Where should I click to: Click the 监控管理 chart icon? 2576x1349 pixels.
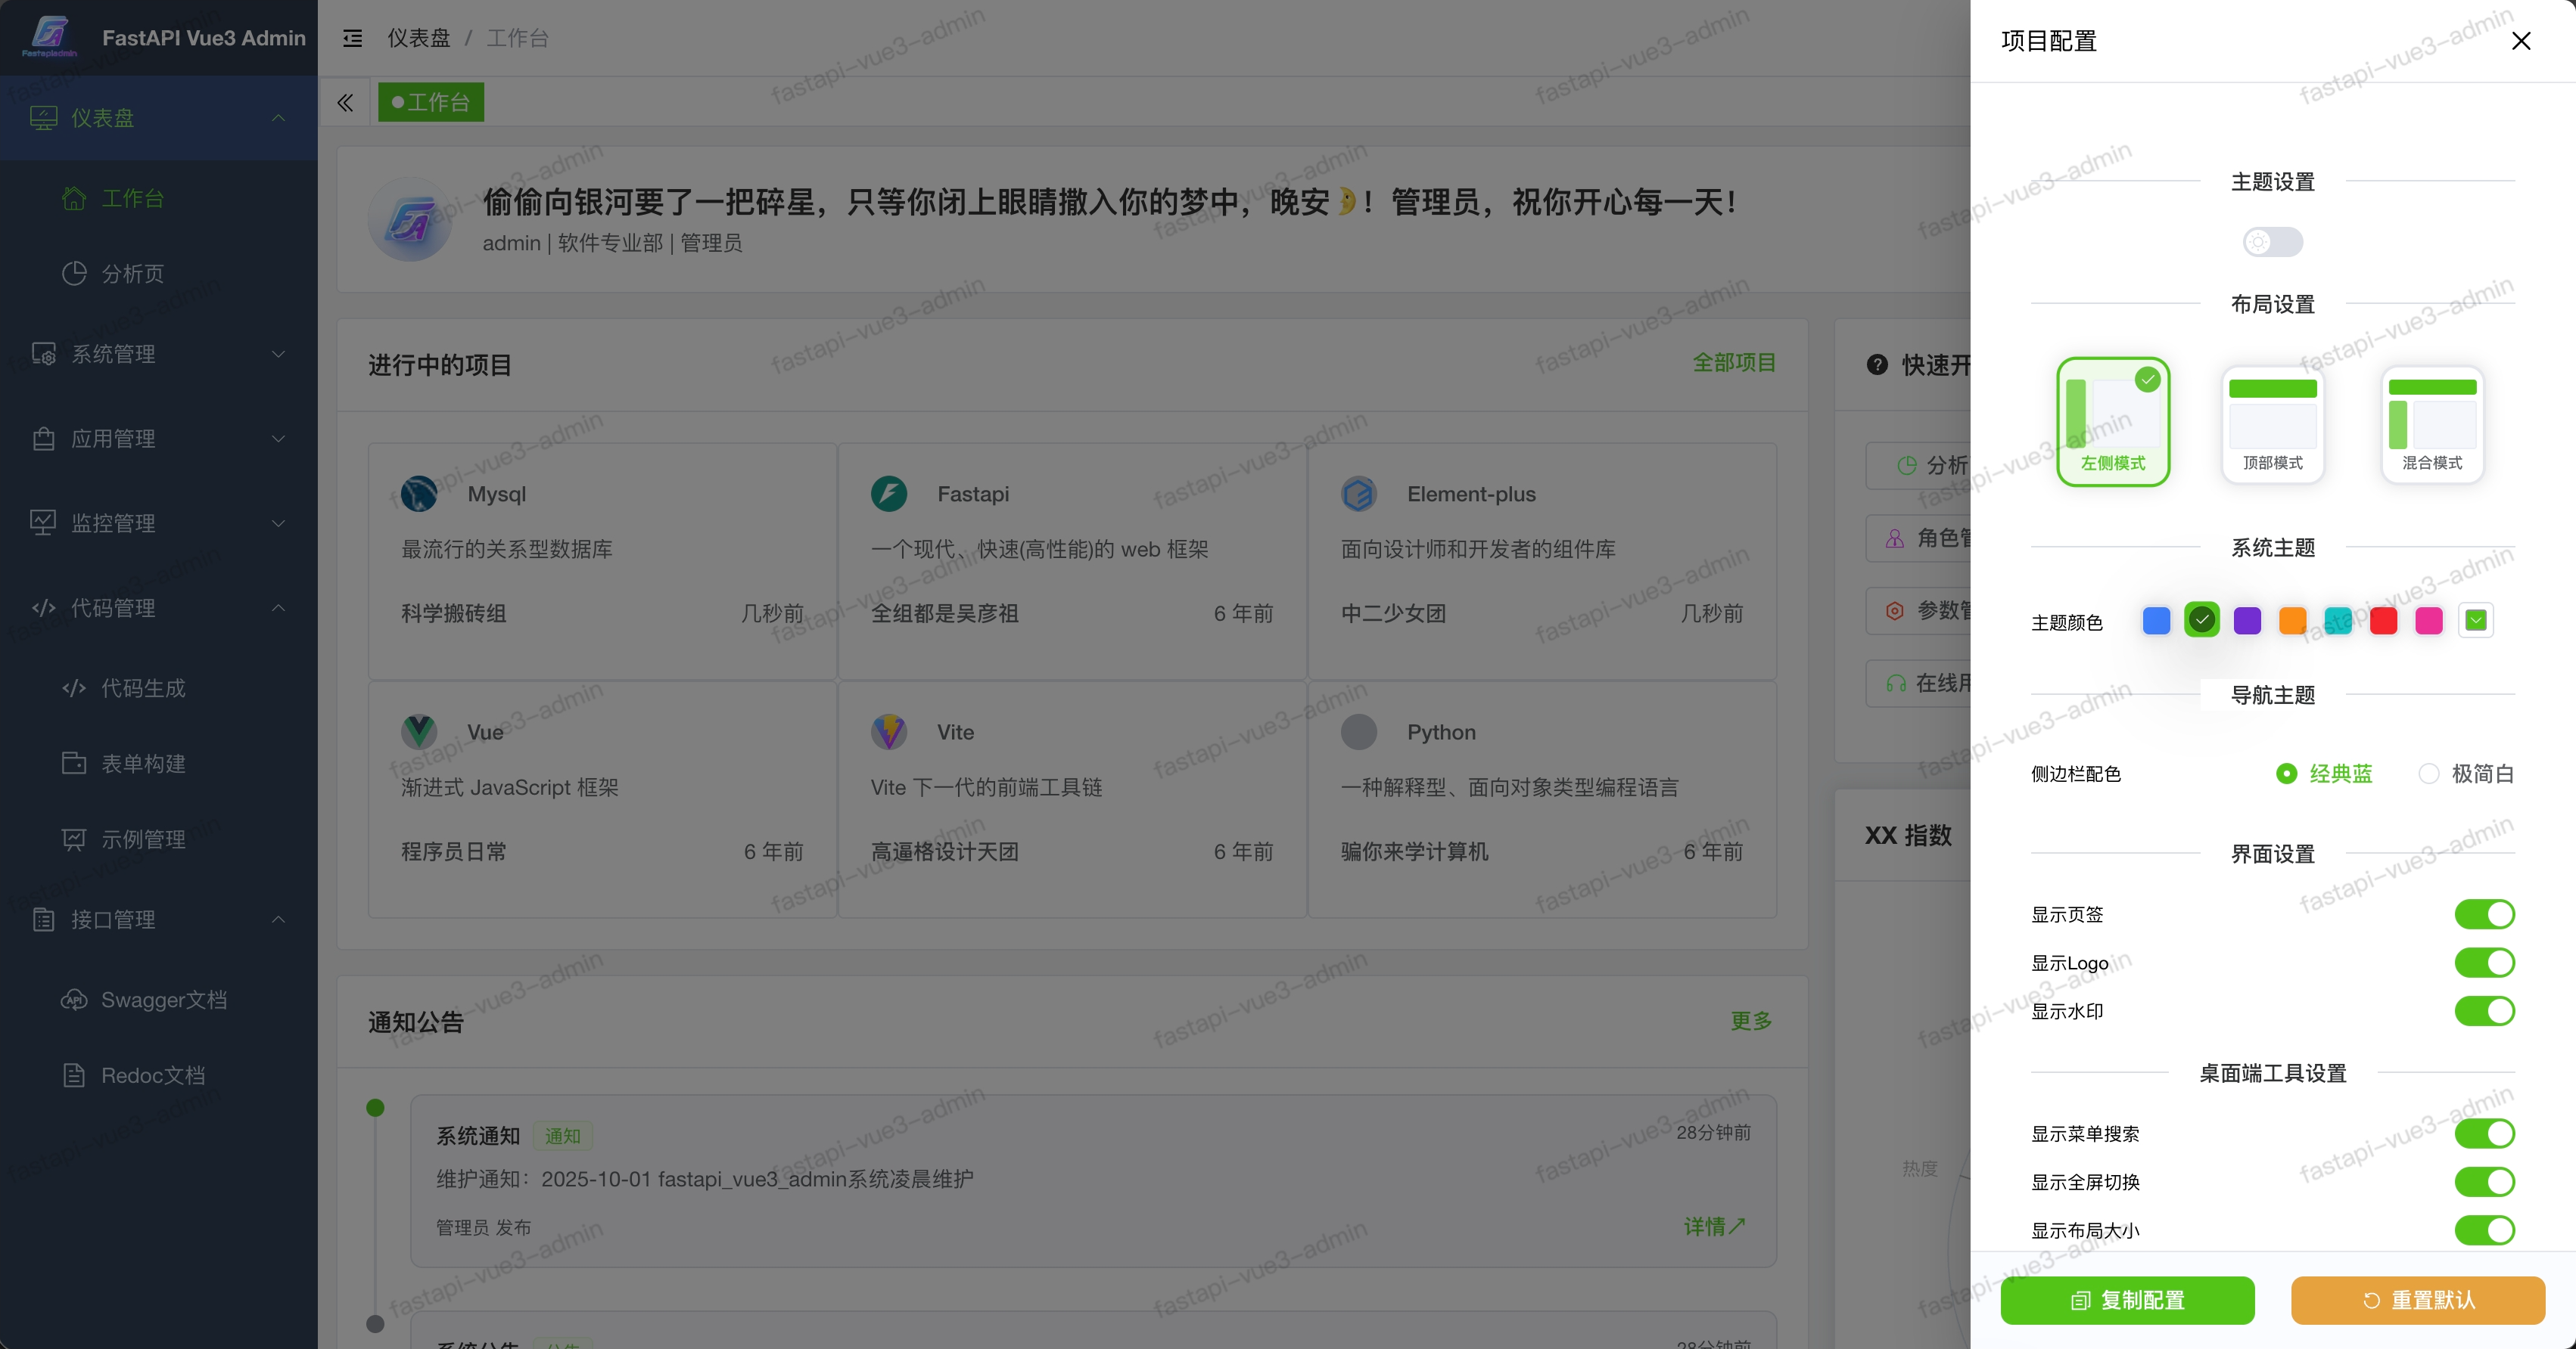(x=43, y=523)
